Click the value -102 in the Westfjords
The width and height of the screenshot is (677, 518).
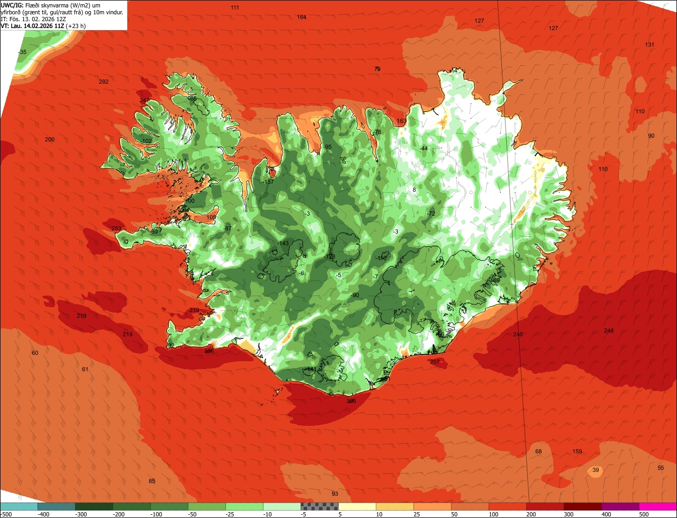click(x=147, y=141)
